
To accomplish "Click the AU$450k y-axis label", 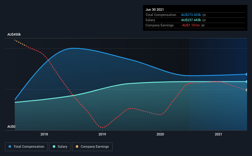I will [14, 34].
